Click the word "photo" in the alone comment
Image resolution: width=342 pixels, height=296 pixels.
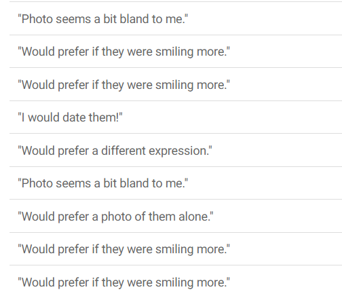(116, 217)
